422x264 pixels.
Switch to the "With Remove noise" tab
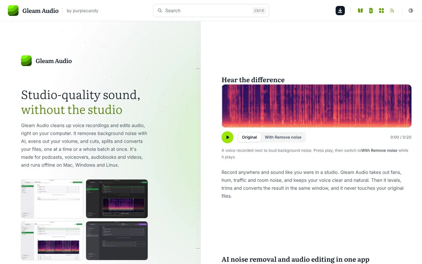[x=283, y=137]
